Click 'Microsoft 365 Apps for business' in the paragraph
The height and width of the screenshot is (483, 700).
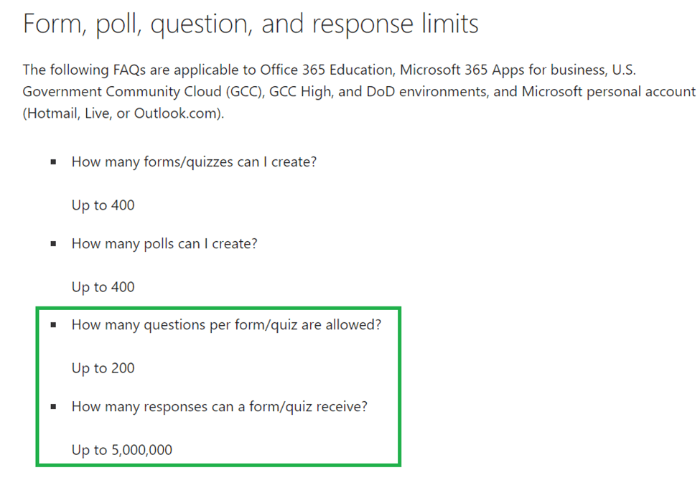(x=503, y=70)
